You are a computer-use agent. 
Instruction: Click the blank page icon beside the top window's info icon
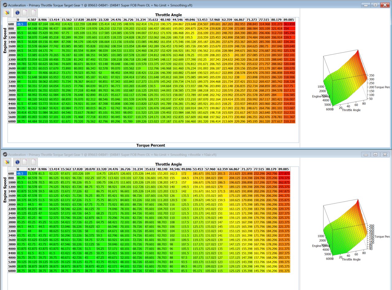25,13
